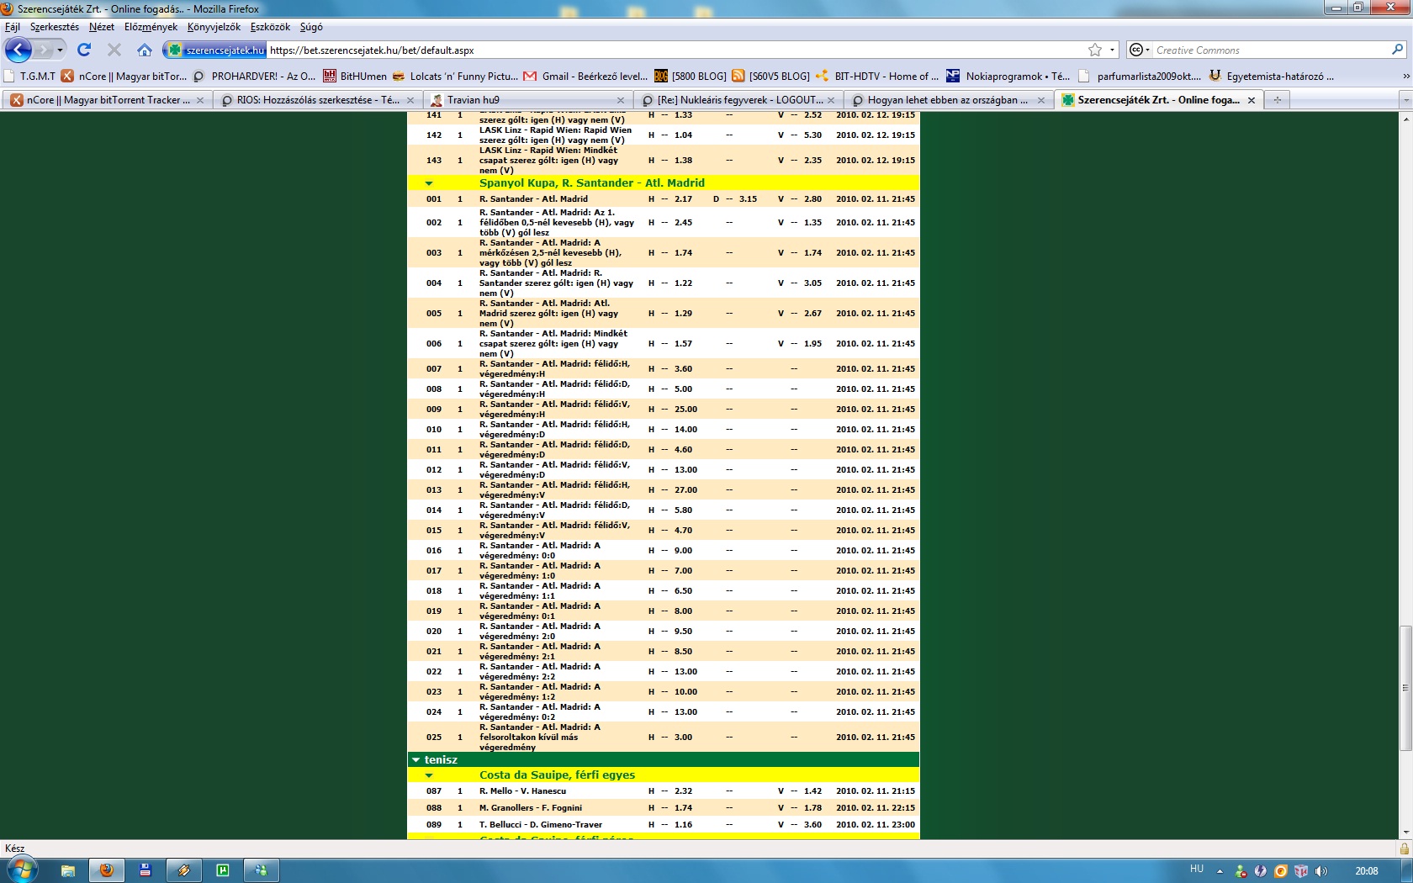Open the Windows Start orb

click(21, 870)
